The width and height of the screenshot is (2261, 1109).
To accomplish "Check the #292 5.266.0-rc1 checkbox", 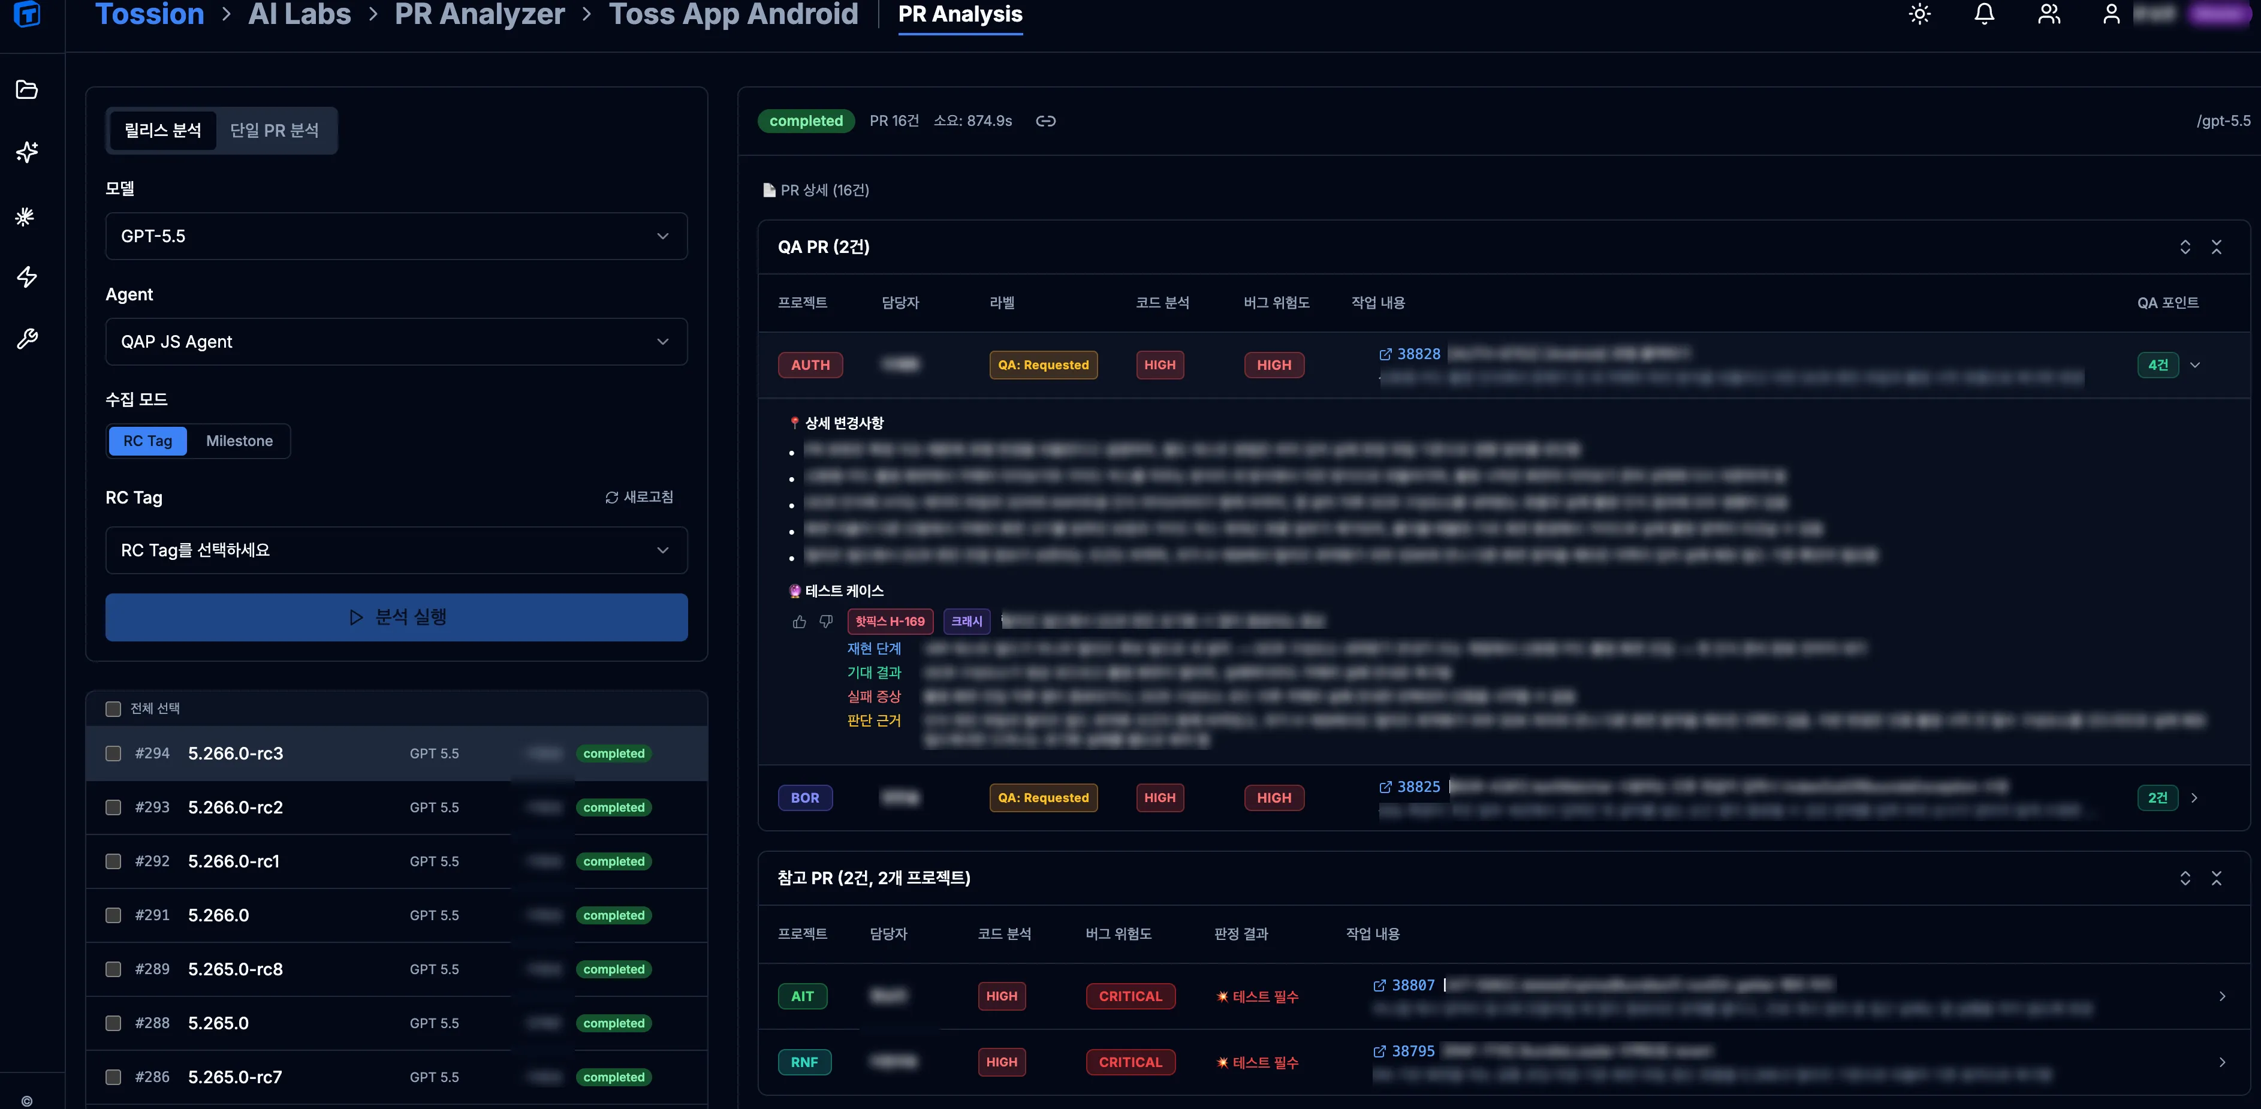I will (x=113, y=862).
